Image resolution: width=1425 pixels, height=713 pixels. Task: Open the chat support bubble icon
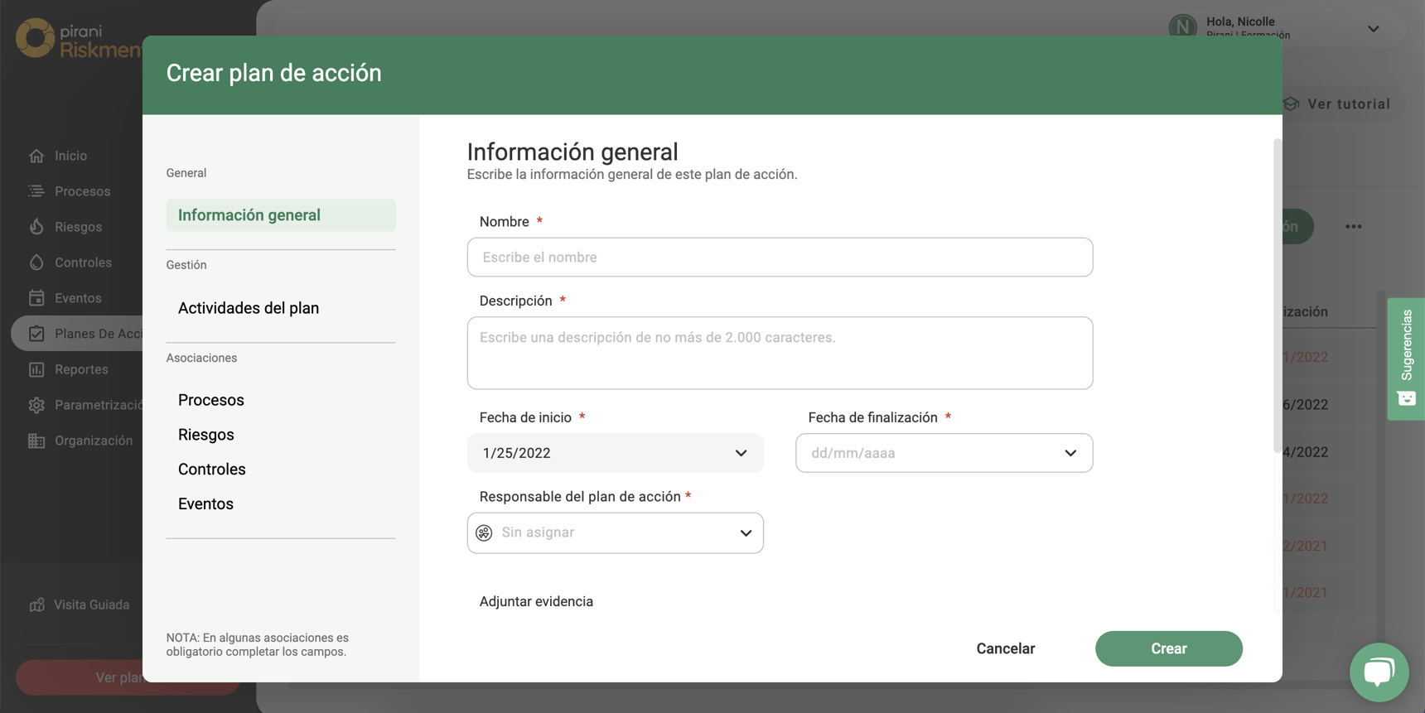[1379, 672]
